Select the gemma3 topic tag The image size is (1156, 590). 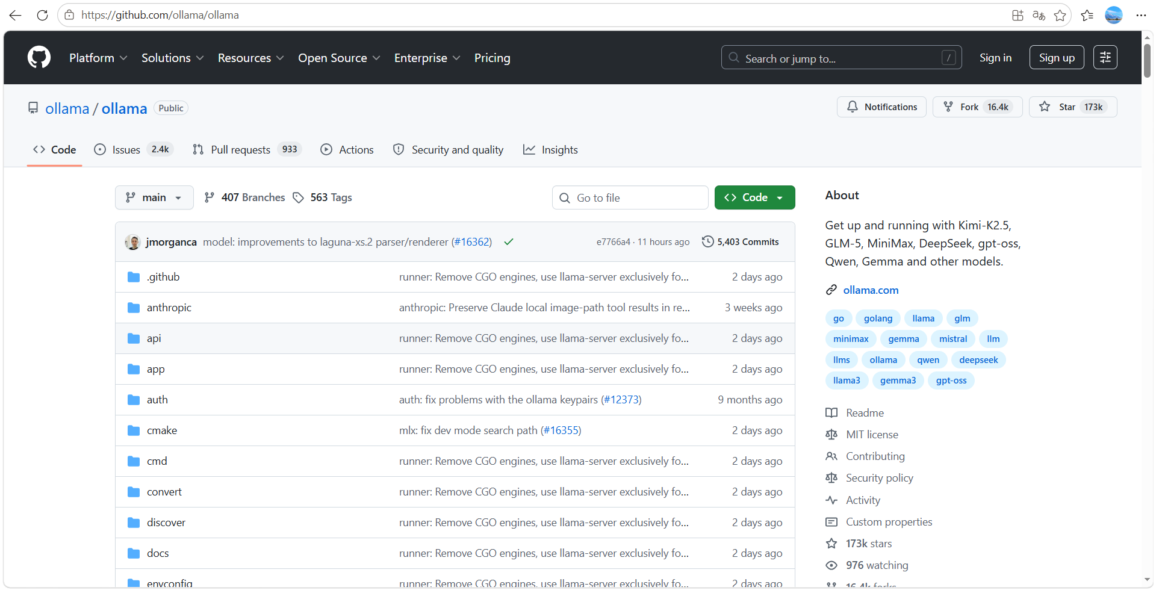tap(898, 380)
